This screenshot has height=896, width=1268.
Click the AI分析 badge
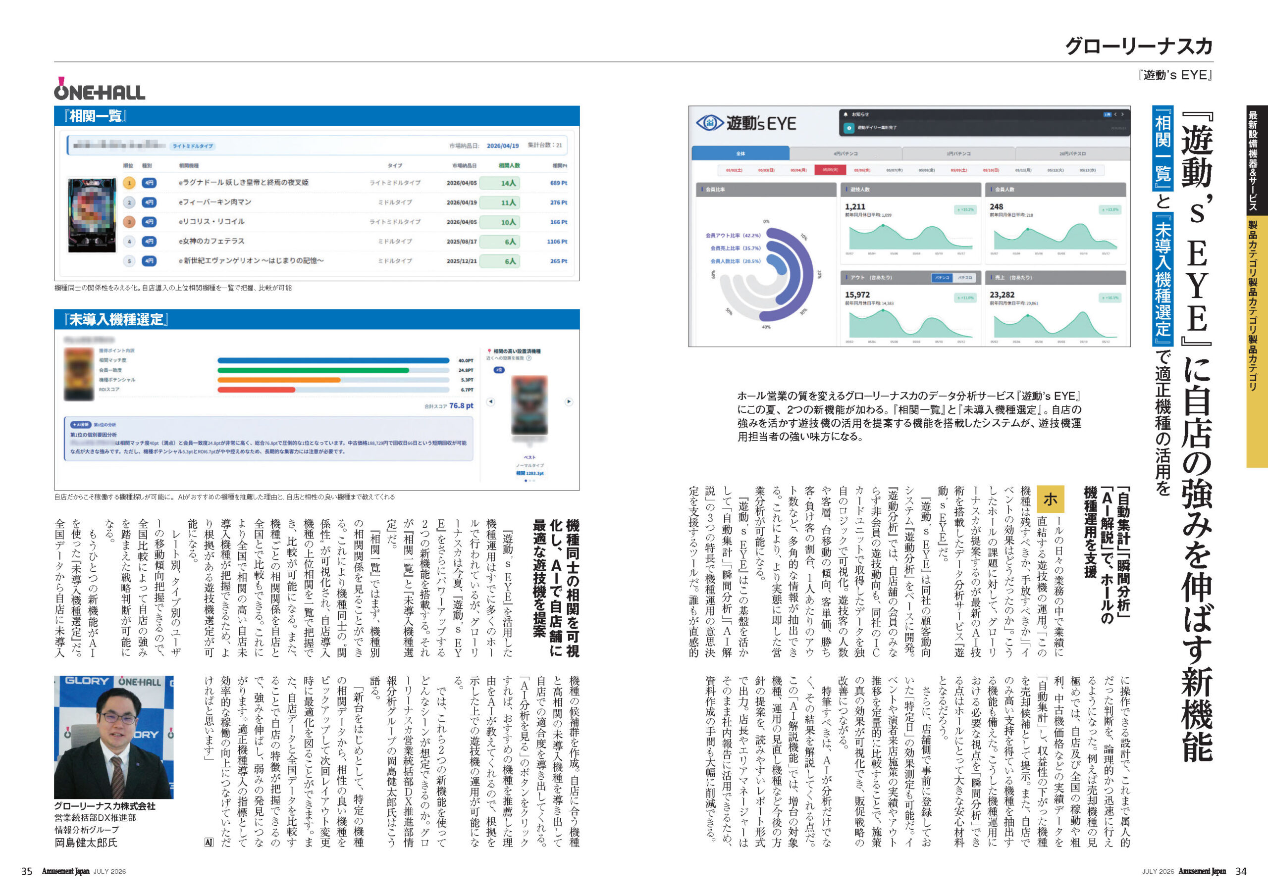81,425
